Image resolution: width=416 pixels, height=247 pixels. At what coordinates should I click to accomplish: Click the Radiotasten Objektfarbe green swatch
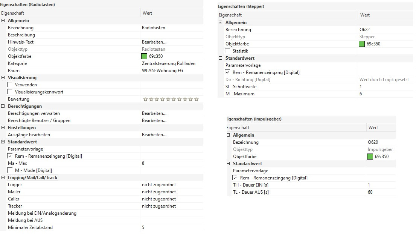coord(144,56)
